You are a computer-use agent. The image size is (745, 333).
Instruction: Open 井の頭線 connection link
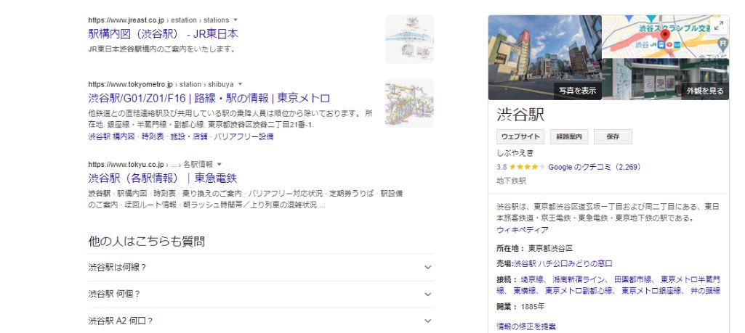(x=705, y=290)
